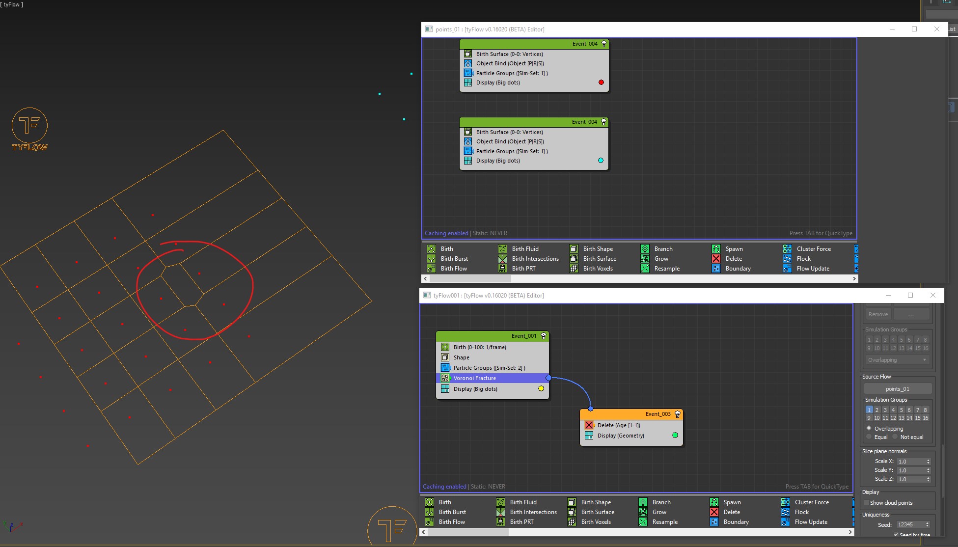Choose Birth Voxels icon in points_01 editor
The width and height of the screenshot is (958, 547).
(x=574, y=269)
